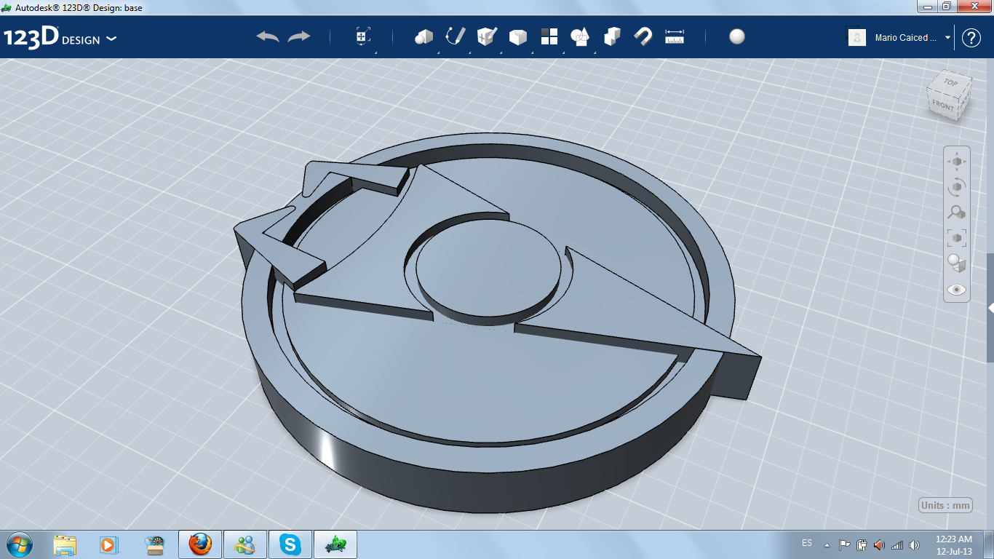Click the TOP face of view cube
Screen dimensions: 994x559
click(950, 82)
